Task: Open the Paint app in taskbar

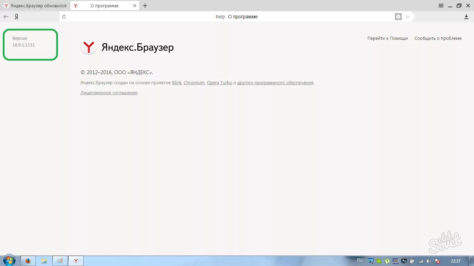Action: (60, 261)
